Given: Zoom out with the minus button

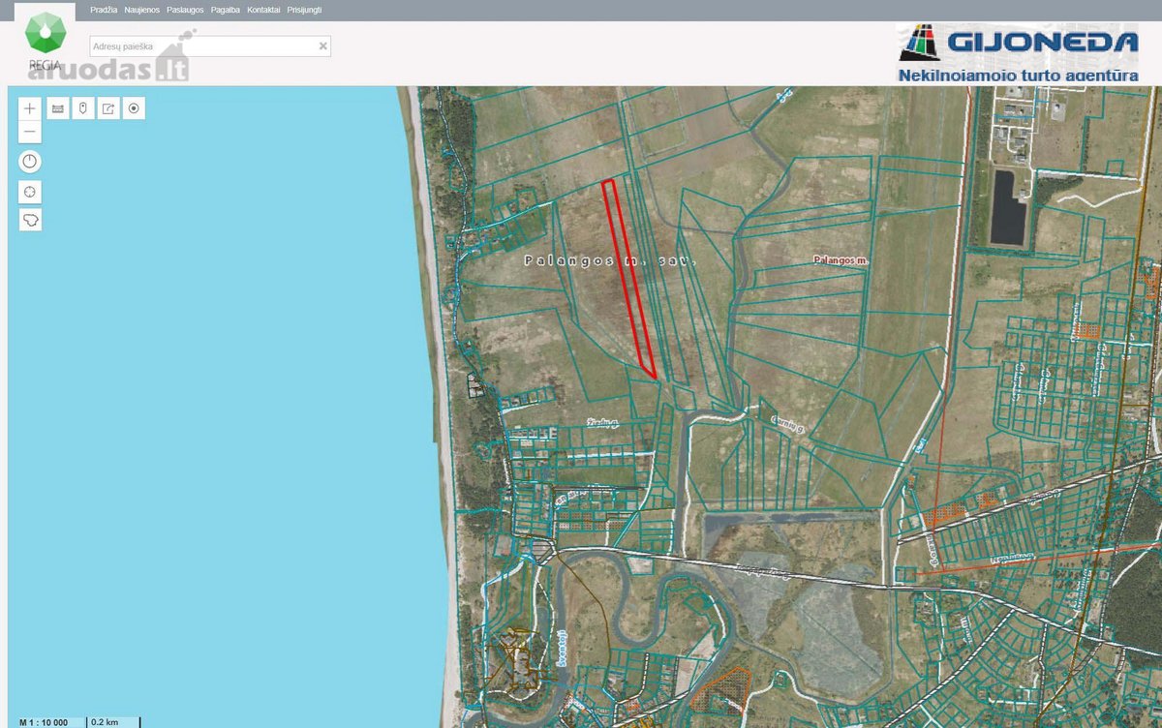Looking at the screenshot, I should [x=30, y=131].
